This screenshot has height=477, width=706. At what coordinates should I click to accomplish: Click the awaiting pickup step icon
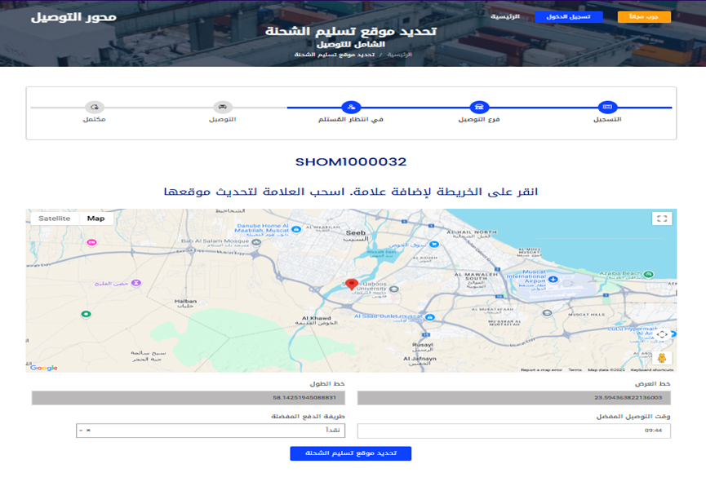point(350,107)
